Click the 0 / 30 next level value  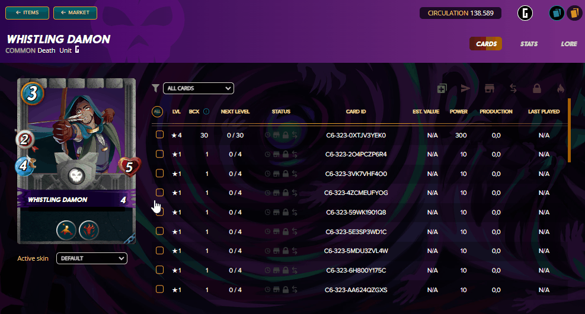[x=235, y=135]
